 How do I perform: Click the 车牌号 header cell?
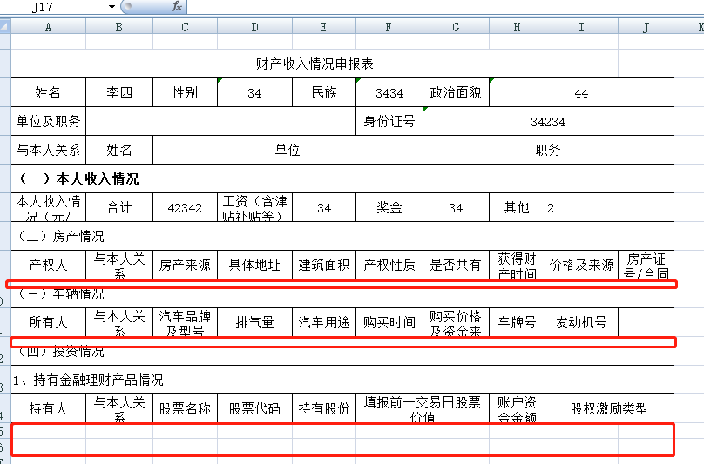click(517, 323)
